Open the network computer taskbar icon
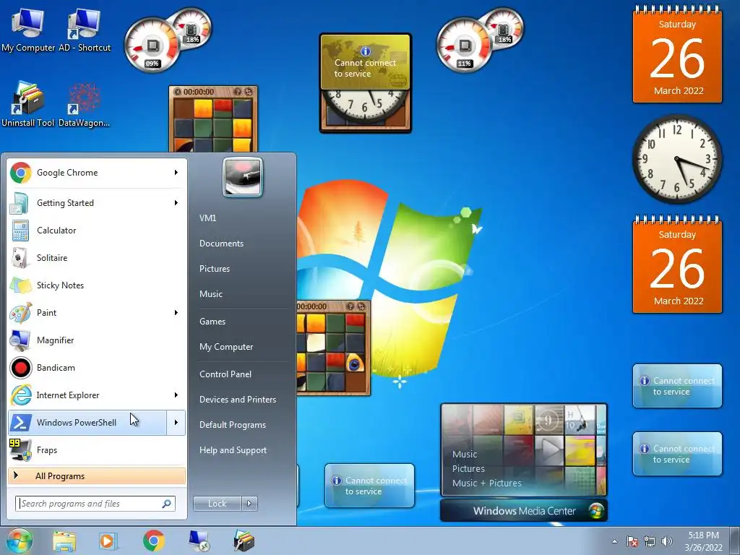The width and height of the screenshot is (740, 555). pyautogui.click(x=199, y=541)
